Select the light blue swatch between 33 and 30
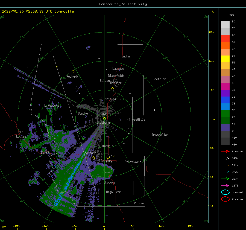The width and height of the screenshot is (246, 230). coord(225,107)
